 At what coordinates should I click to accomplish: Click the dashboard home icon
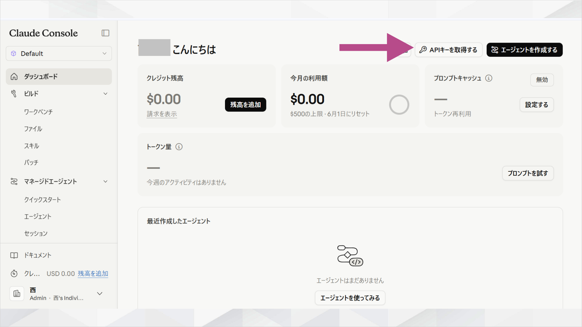pyautogui.click(x=14, y=76)
